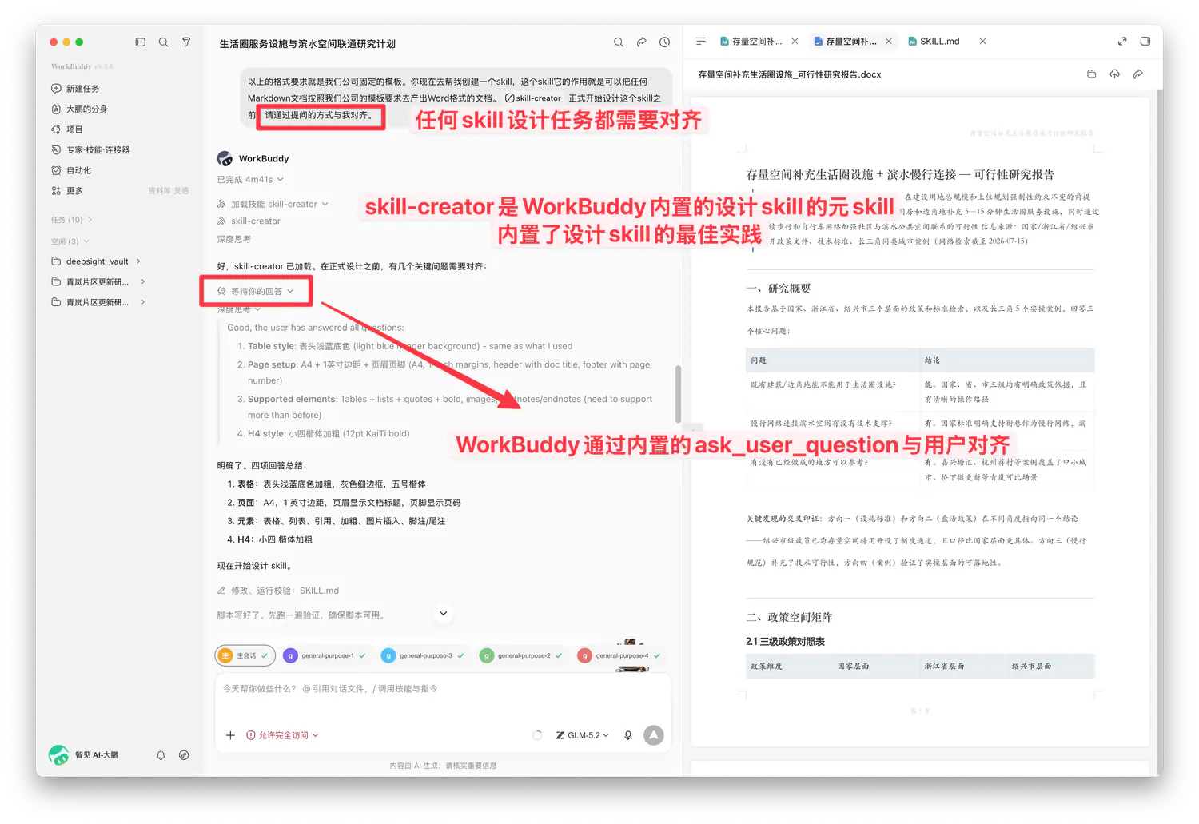Send message with the arrow button
The image size is (1199, 824).
tap(654, 735)
